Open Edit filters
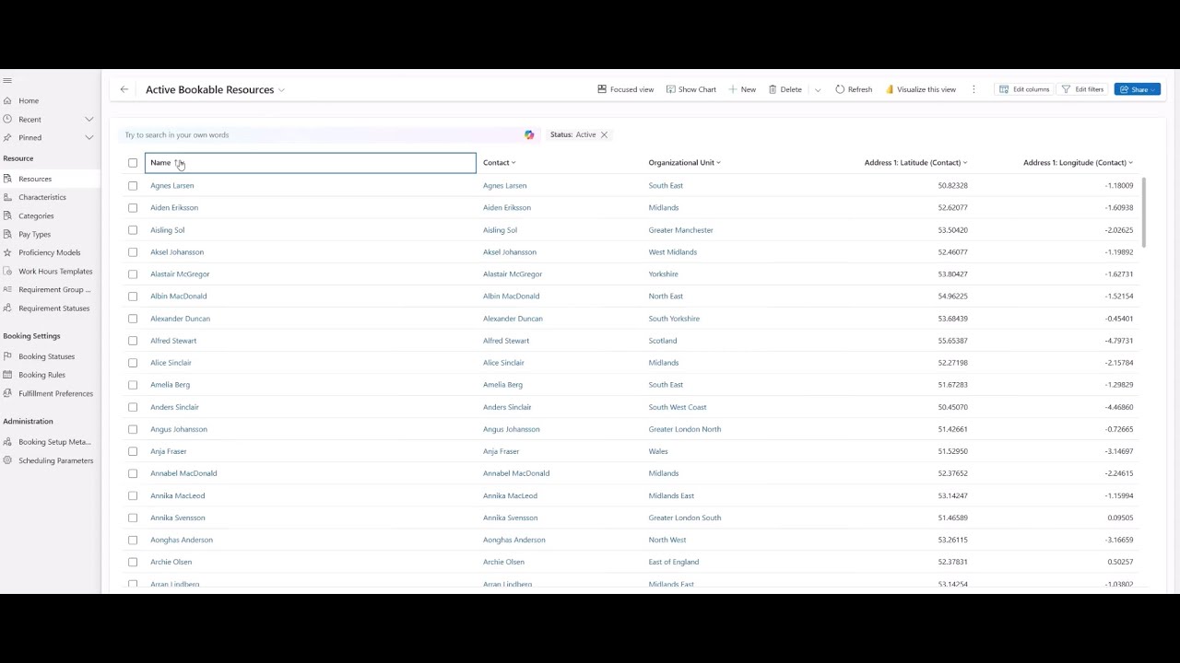The width and height of the screenshot is (1180, 663). coord(1082,89)
